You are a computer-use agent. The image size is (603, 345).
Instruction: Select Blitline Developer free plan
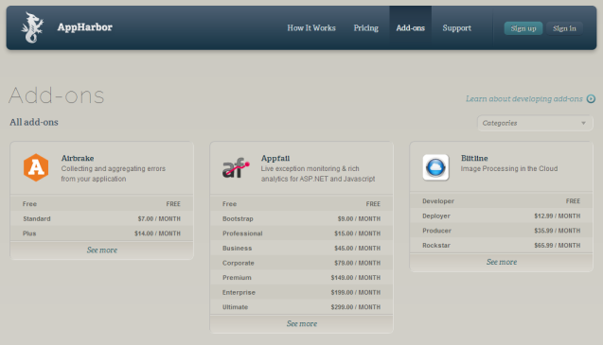point(502,201)
